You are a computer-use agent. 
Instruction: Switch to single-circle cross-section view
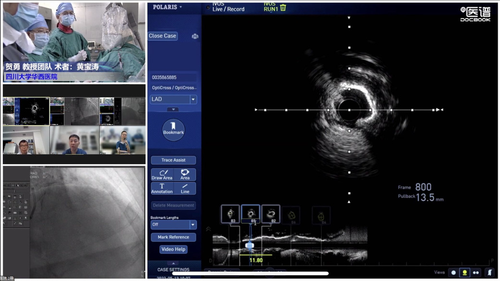tap(453, 273)
